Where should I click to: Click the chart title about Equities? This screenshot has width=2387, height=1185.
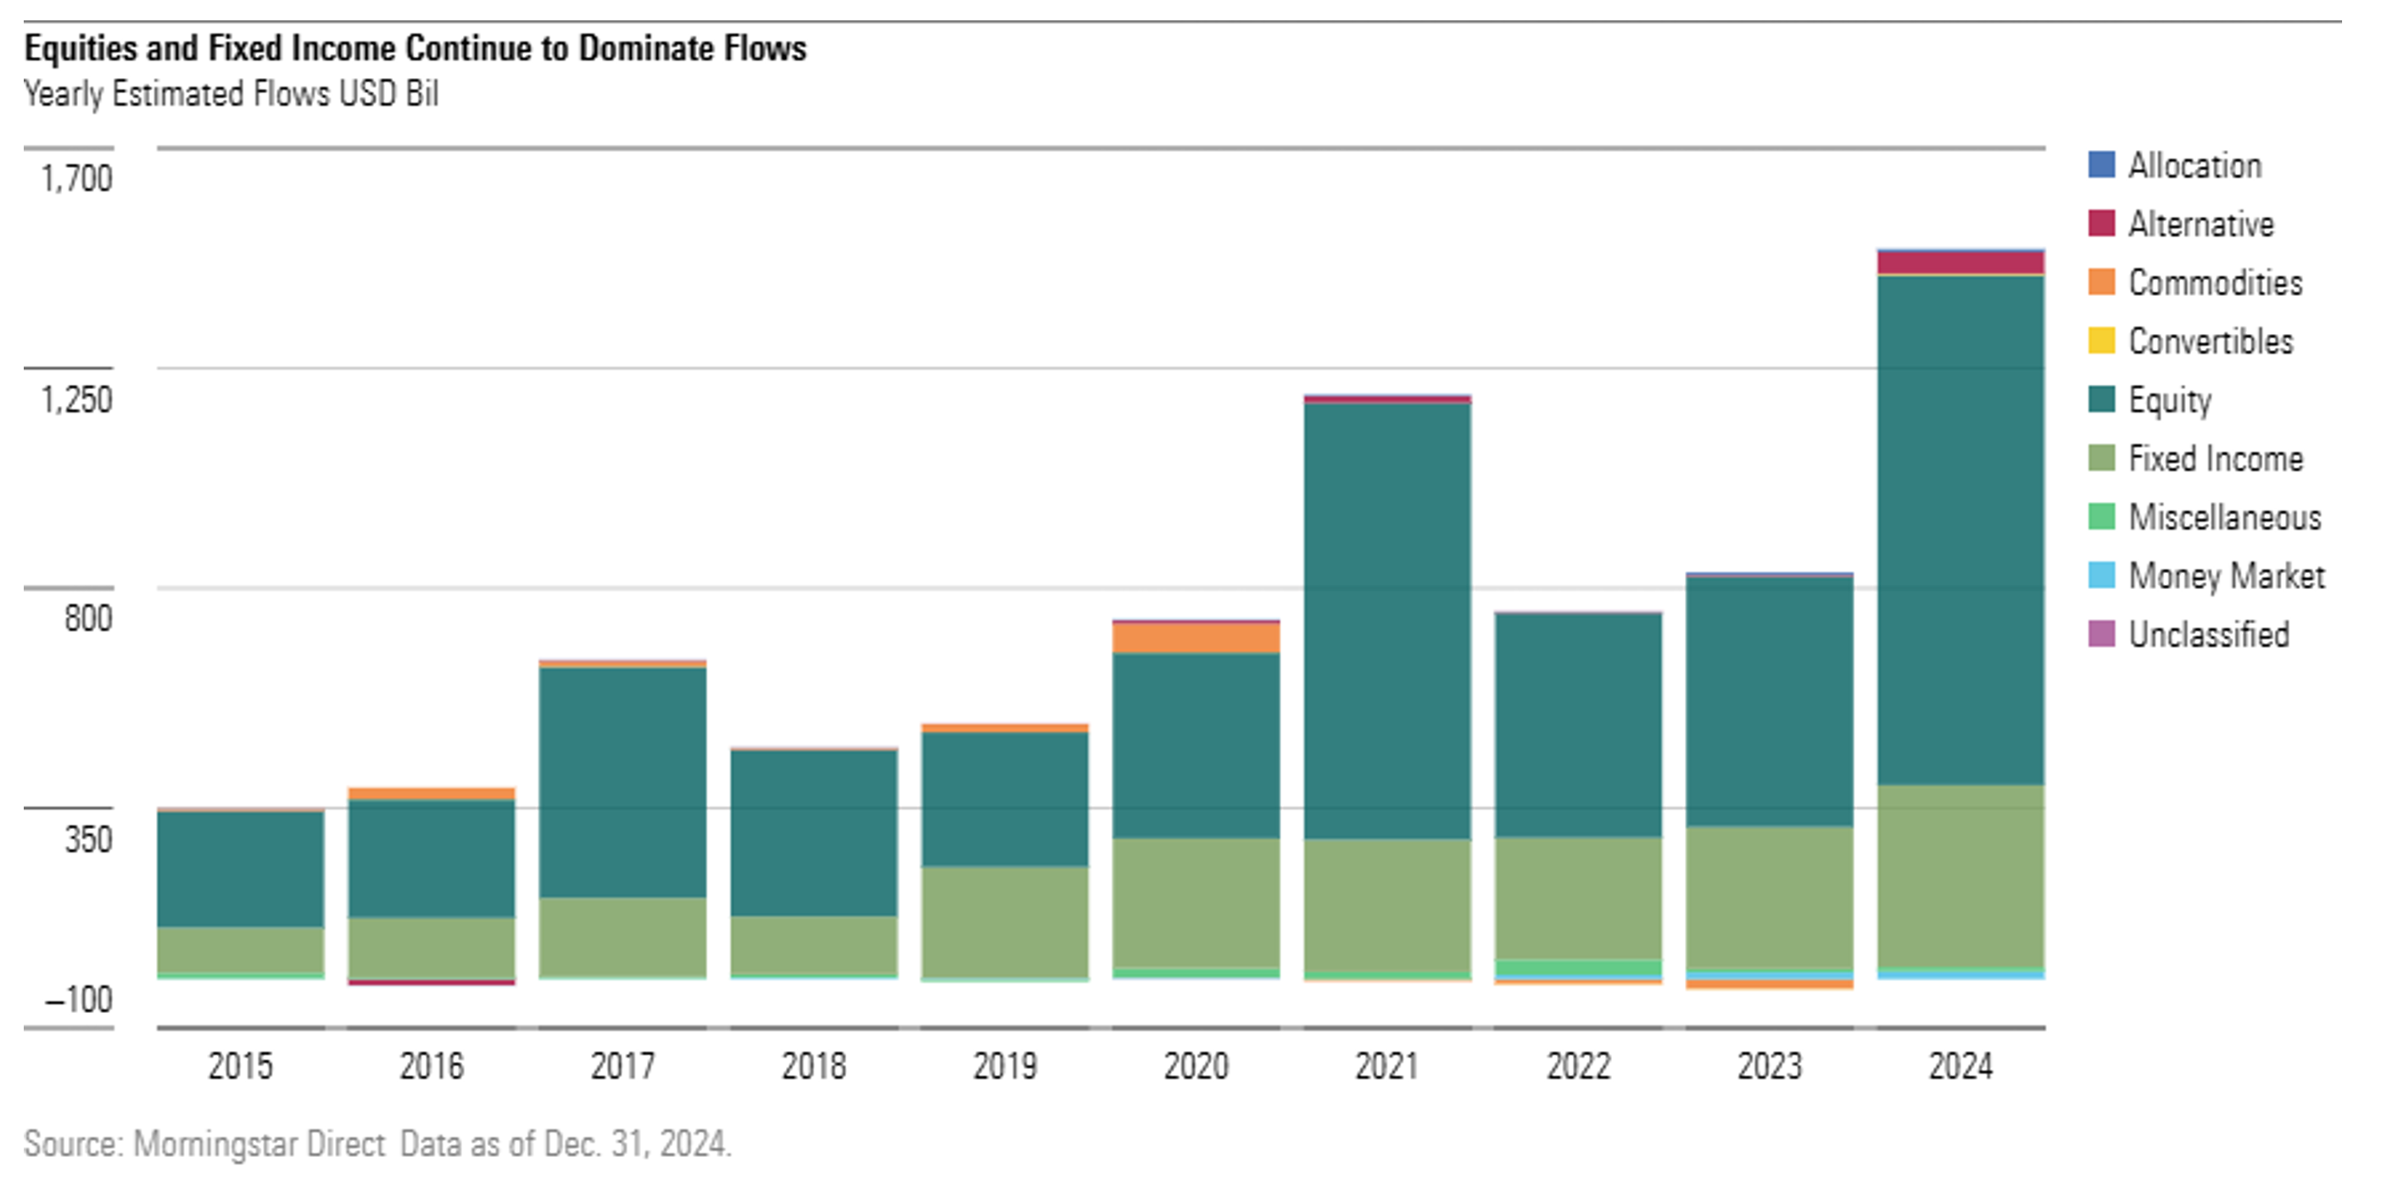[x=415, y=48]
